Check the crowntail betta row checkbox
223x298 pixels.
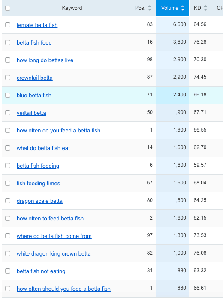click(8, 78)
